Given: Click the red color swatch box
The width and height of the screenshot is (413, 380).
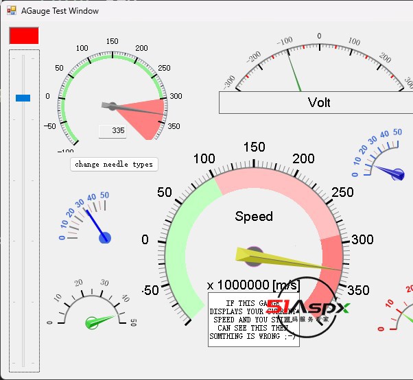Looking at the screenshot, I should click(x=24, y=36).
